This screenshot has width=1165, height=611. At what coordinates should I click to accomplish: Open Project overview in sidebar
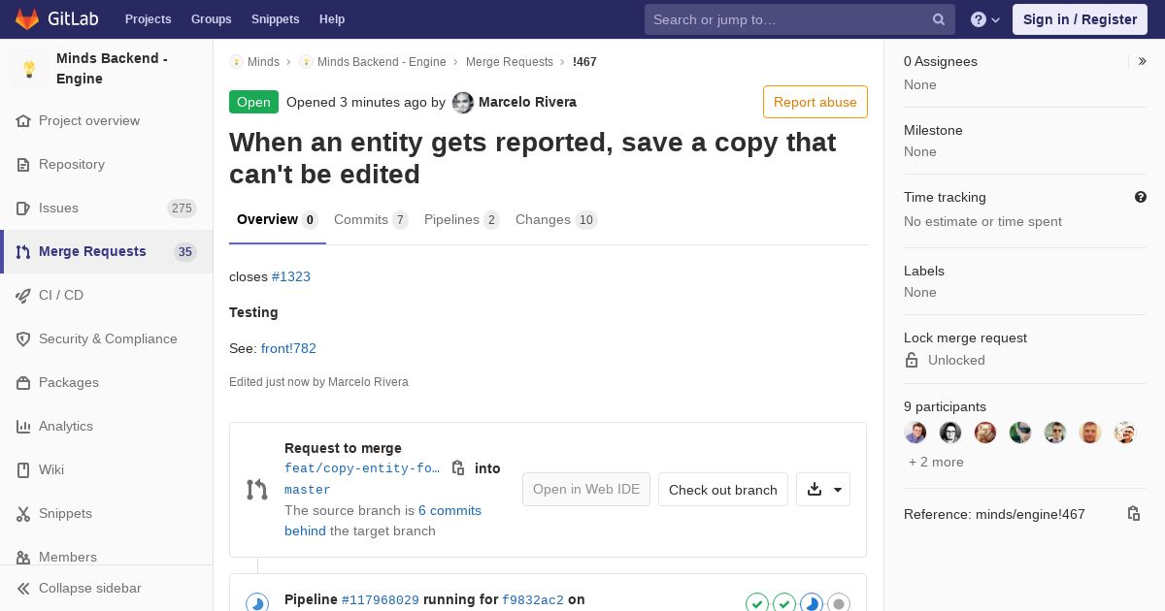89,120
